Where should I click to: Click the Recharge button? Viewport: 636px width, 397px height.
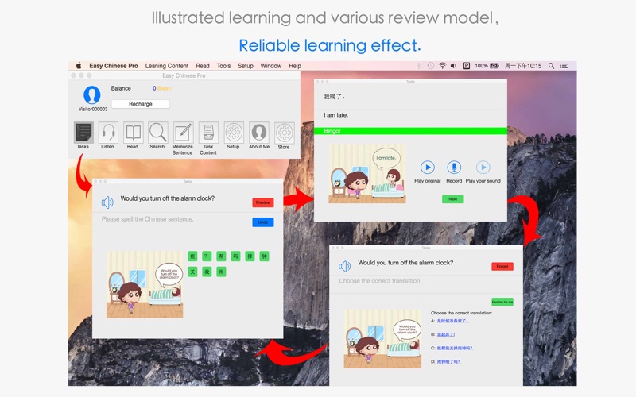click(141, 104)
